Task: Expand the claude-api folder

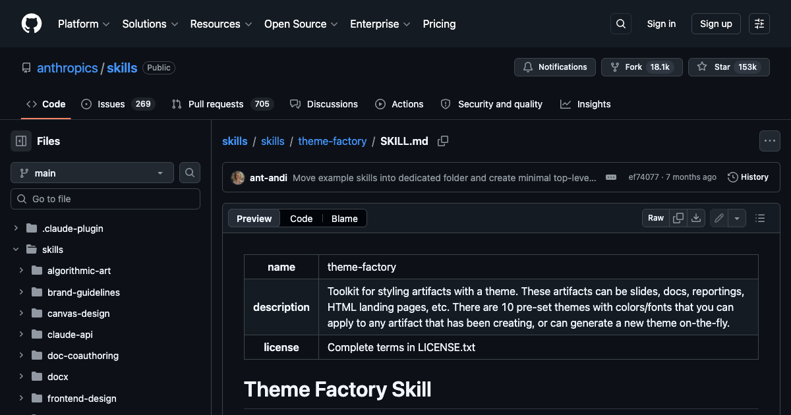Action: 21,335
